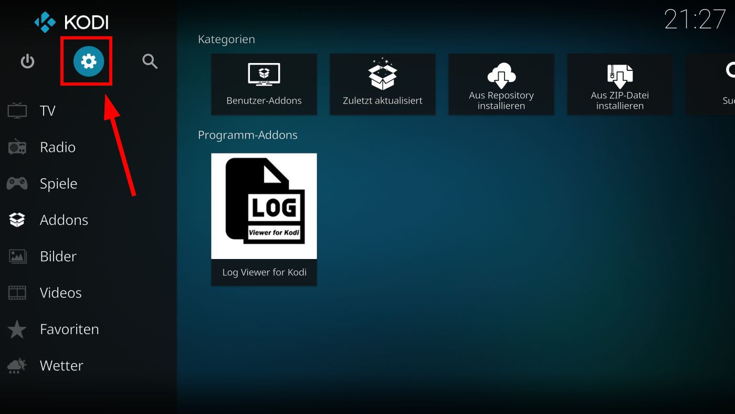Click the gamepad icon for Spiele
Screen dimensions: 735x414
[x=17, y=183]
